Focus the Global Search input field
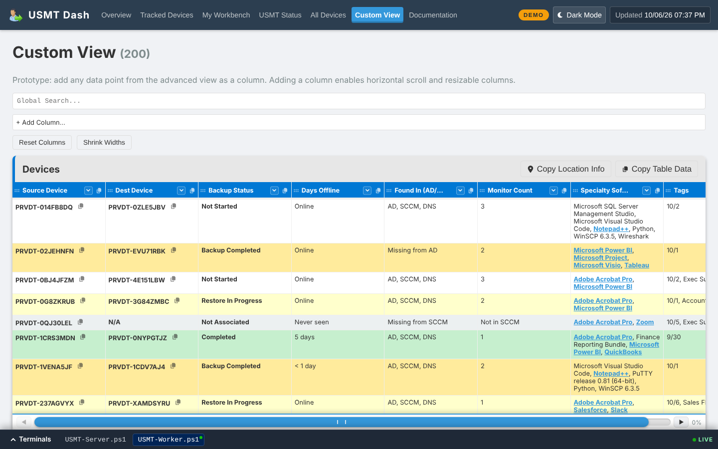The width and height of the screenshot is (718, 449). pyautogui.click(x=359, y=101)
